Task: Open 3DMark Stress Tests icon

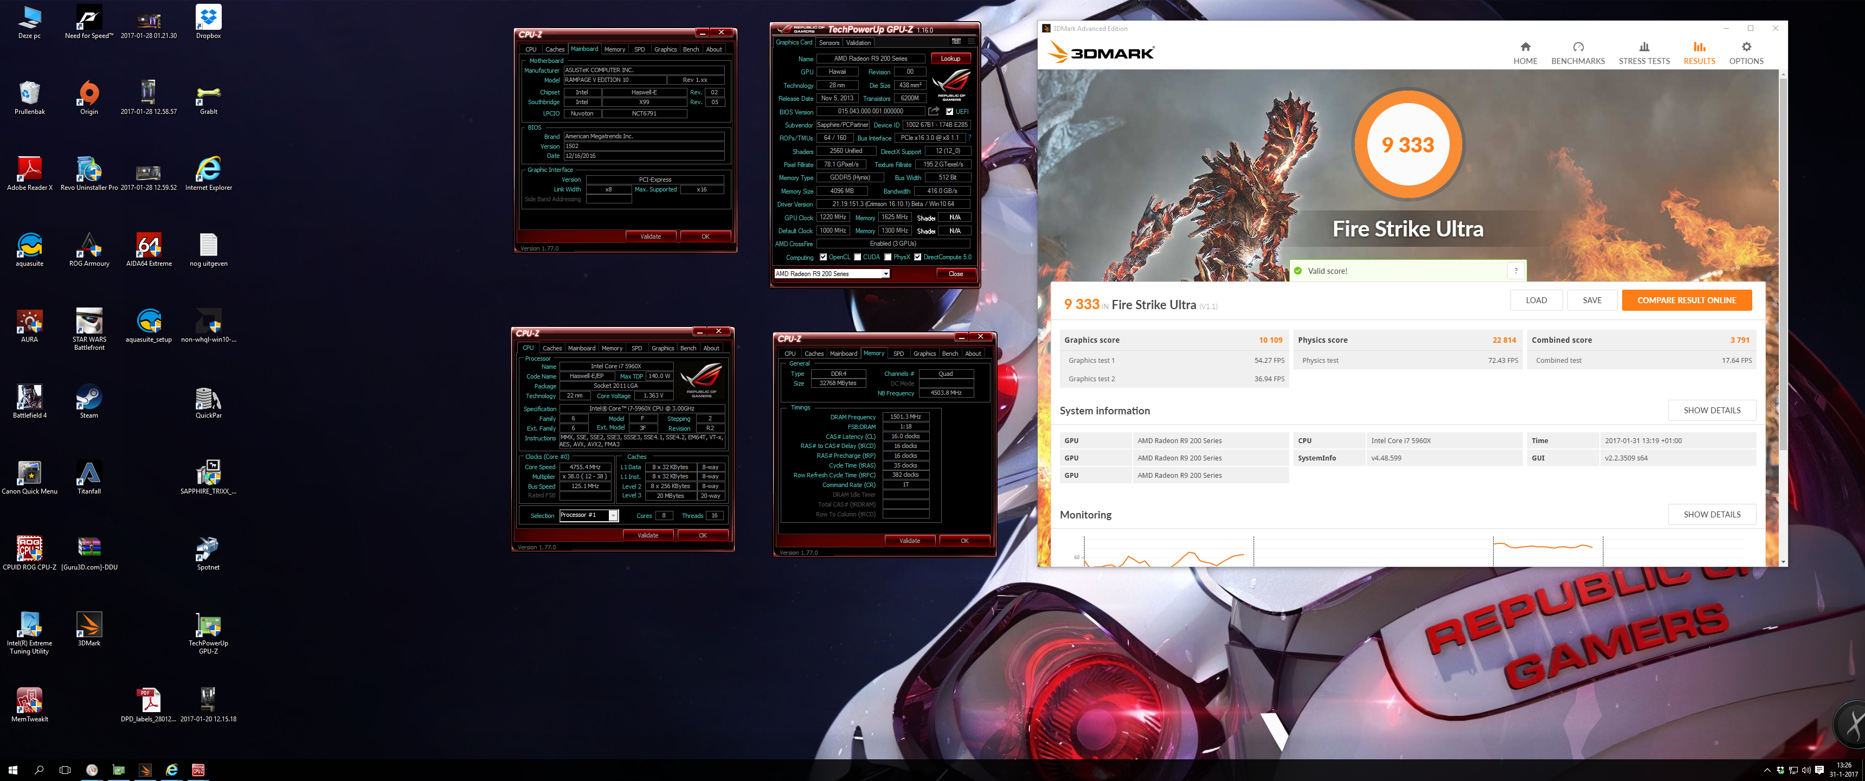Action: click(1643, 46)
